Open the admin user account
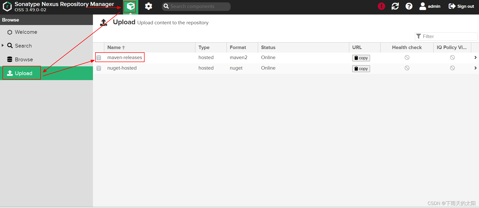 tap(430, 6)
